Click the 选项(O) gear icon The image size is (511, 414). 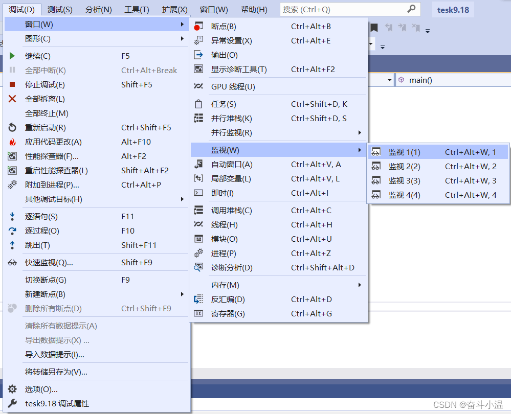[11, 388]
